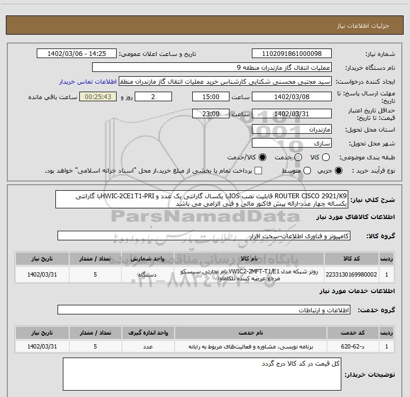Select the خدمت radio button
410x397 pixels.
click(x=298, y=157)
